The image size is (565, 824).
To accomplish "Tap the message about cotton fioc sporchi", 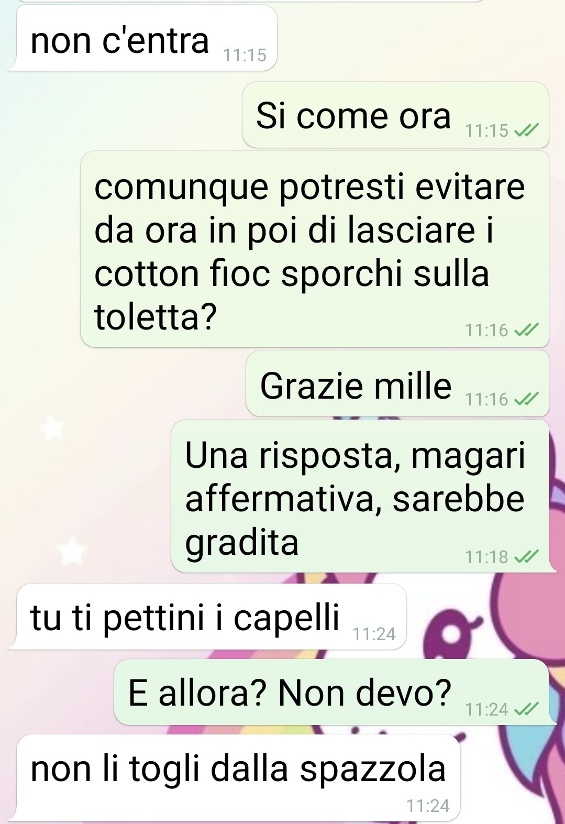I will [x=315, y=249].
